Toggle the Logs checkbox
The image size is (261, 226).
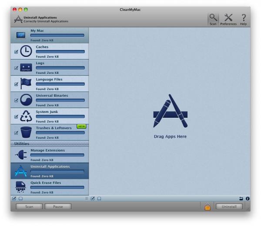click(x=16, y=68)
